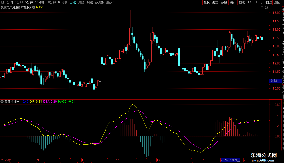The height and width of the screenshot is (163, 284).
Task: Click the 返回 back button
Action: [277, 3]
